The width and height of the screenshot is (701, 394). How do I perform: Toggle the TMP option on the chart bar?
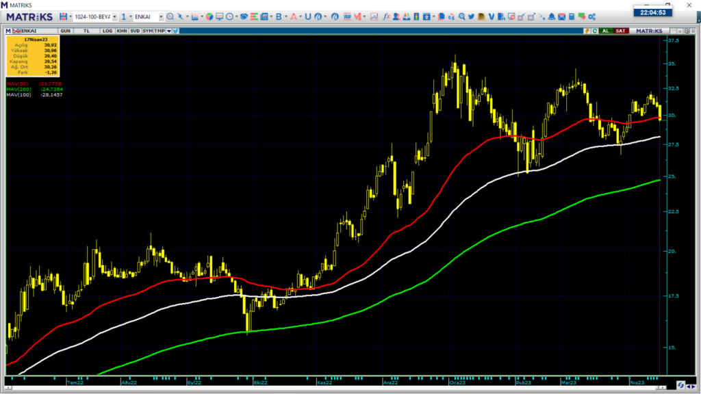[159, 31]
